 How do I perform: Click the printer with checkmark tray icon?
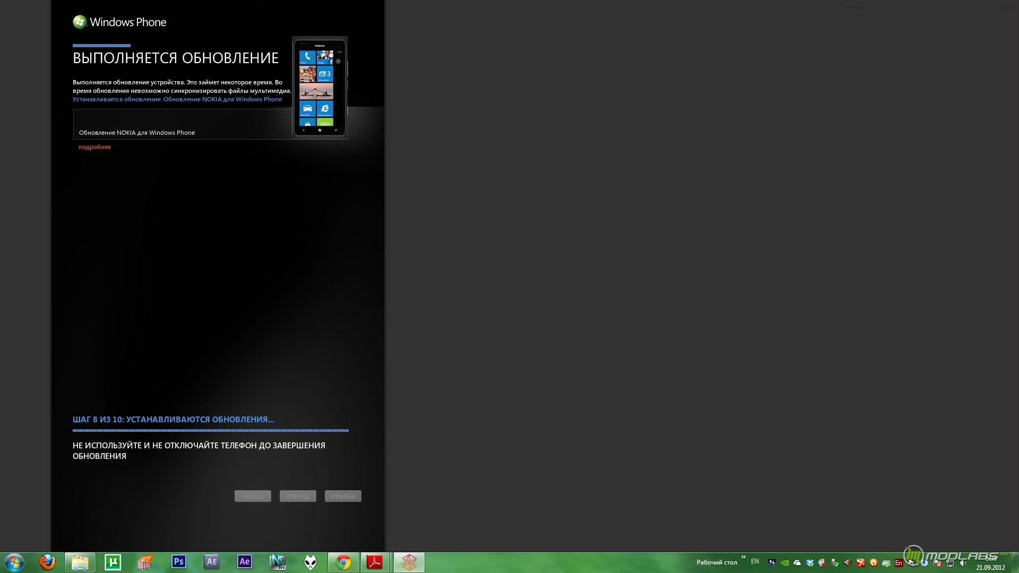coord(886,563)
